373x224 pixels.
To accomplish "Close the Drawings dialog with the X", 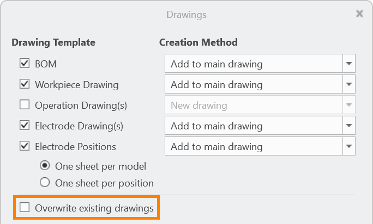I will coord(359,14).
